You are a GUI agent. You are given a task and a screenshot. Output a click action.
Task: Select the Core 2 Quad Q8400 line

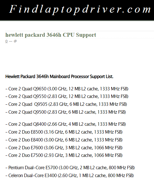point(66,124)
